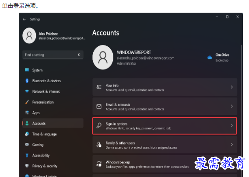The width and height of the screenshot is (249, 177).
Task: Open Gaming settings
Action: (x=53, y=145)
